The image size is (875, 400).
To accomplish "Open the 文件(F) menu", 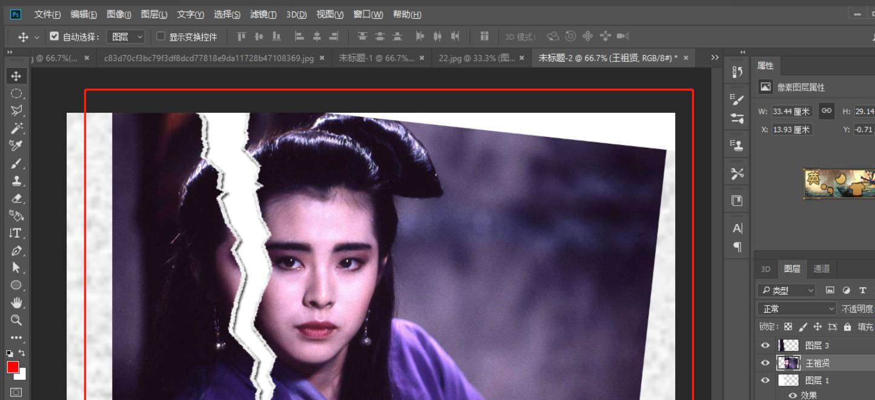I will (47, 15).
